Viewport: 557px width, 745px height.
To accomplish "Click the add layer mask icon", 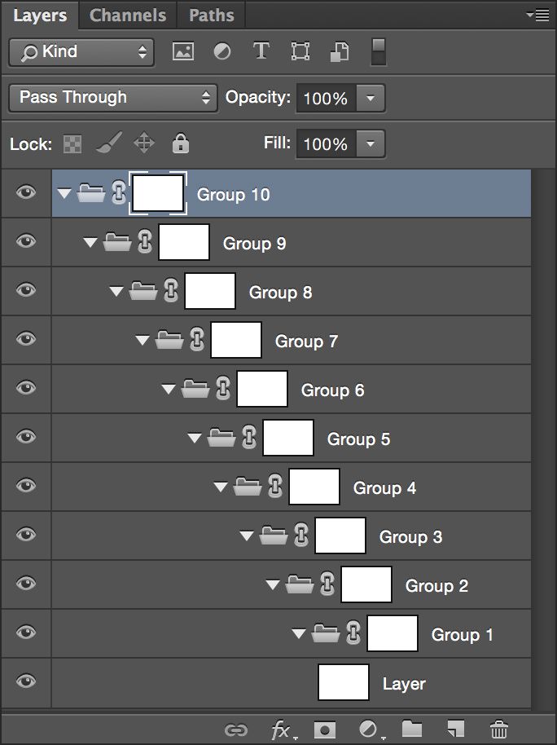I will pos(326,729).
